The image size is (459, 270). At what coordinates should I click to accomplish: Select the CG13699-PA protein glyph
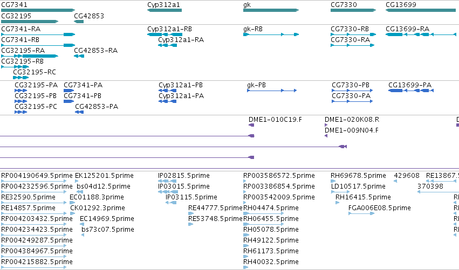click(x=411, y=91)
